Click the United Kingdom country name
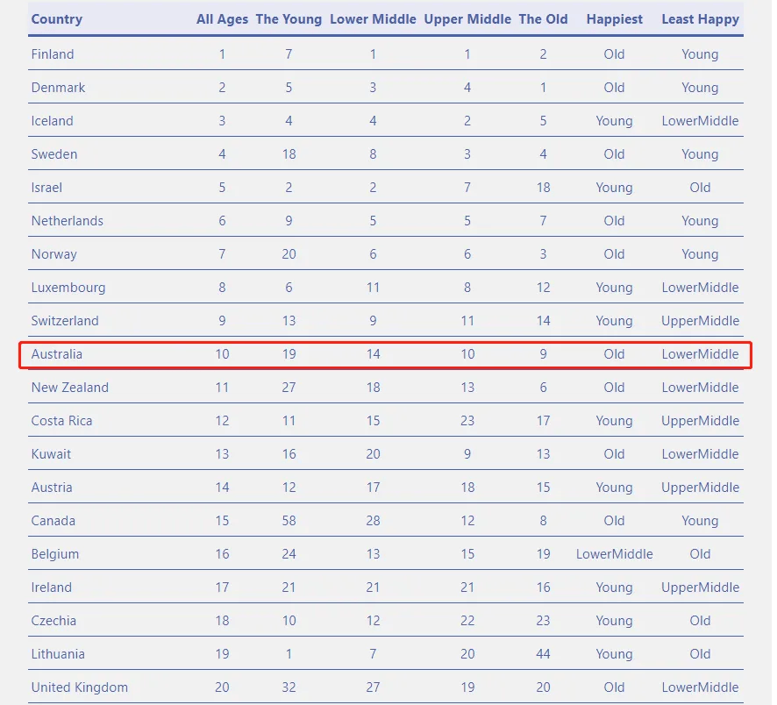 [x=80, y=687]
